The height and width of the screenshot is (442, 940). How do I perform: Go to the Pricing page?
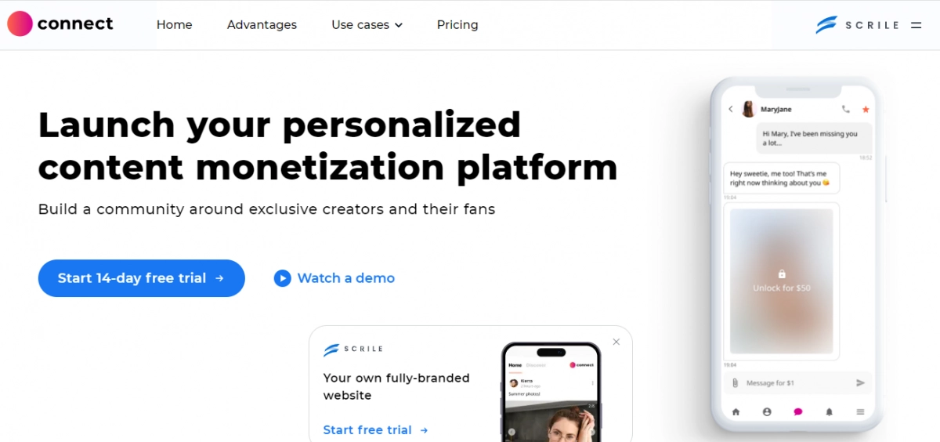pos(457,25)
